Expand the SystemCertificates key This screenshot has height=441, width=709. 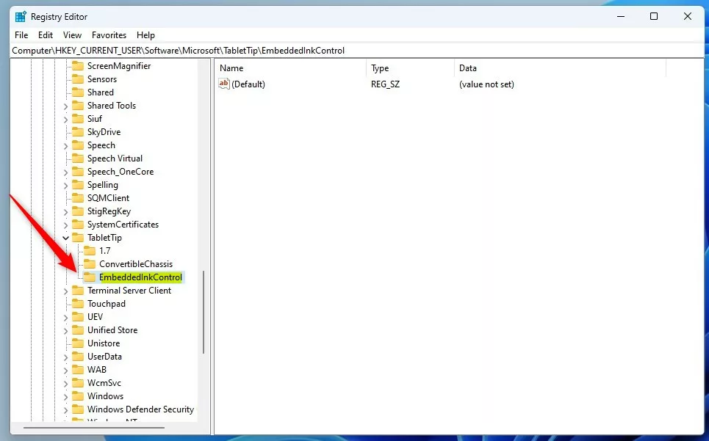coord(65,225)
